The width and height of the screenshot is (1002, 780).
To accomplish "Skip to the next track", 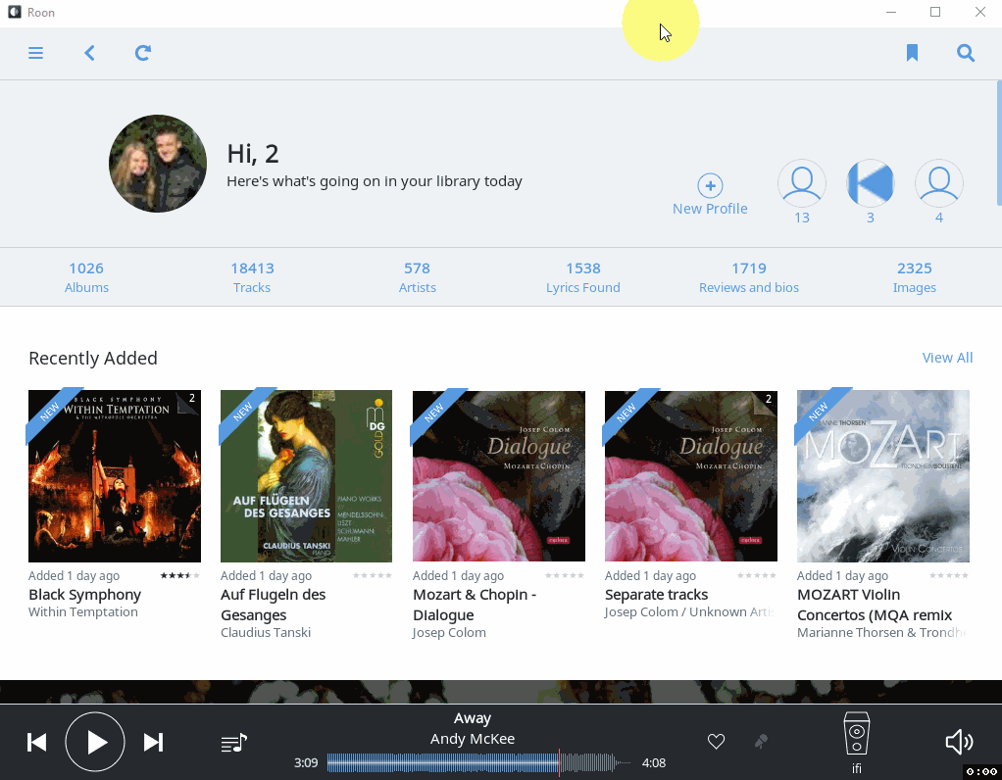I will (x=153, y=743).
